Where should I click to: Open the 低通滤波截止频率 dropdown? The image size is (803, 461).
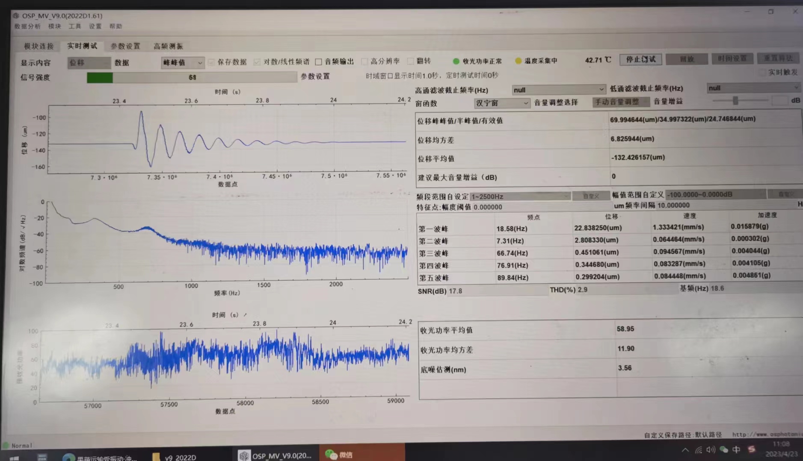(753, 88)
